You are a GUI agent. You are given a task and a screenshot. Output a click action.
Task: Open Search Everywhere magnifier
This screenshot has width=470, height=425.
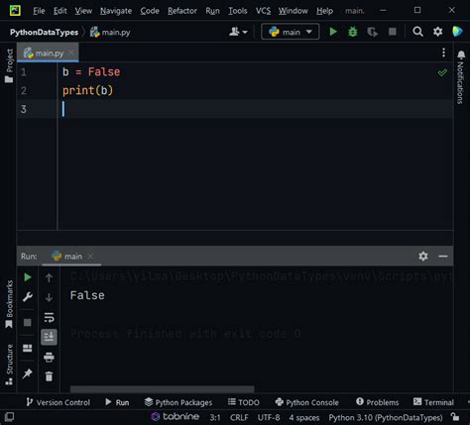417,32
